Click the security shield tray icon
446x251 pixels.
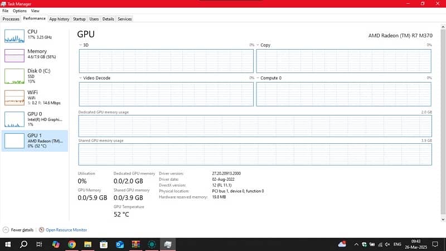364,244
